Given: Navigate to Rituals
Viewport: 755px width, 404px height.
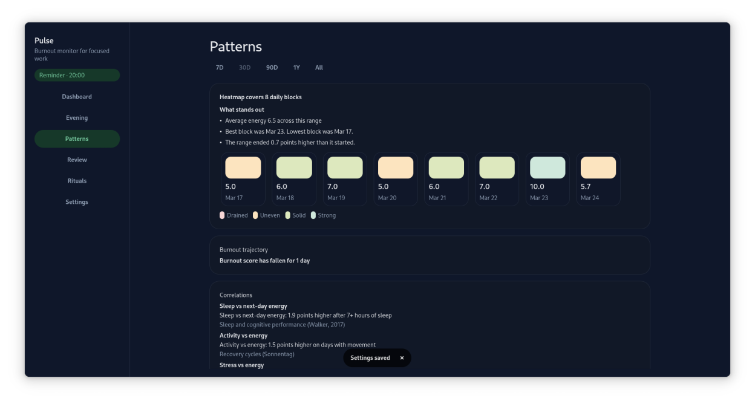Looking at the screenshot, I should coord(77,181).
